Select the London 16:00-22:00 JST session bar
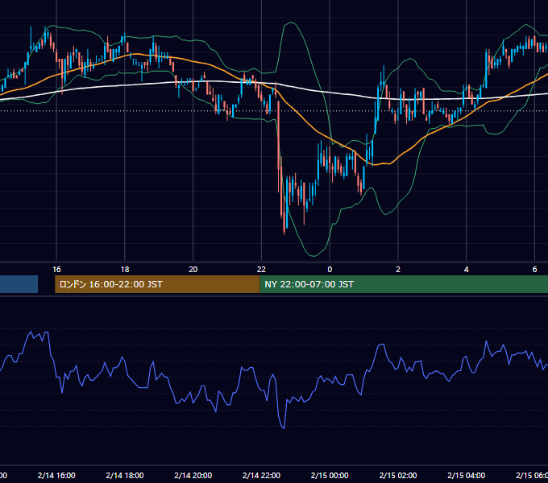Image resolution: width=548 pixels, height=483 pixels. coord(157,284)
